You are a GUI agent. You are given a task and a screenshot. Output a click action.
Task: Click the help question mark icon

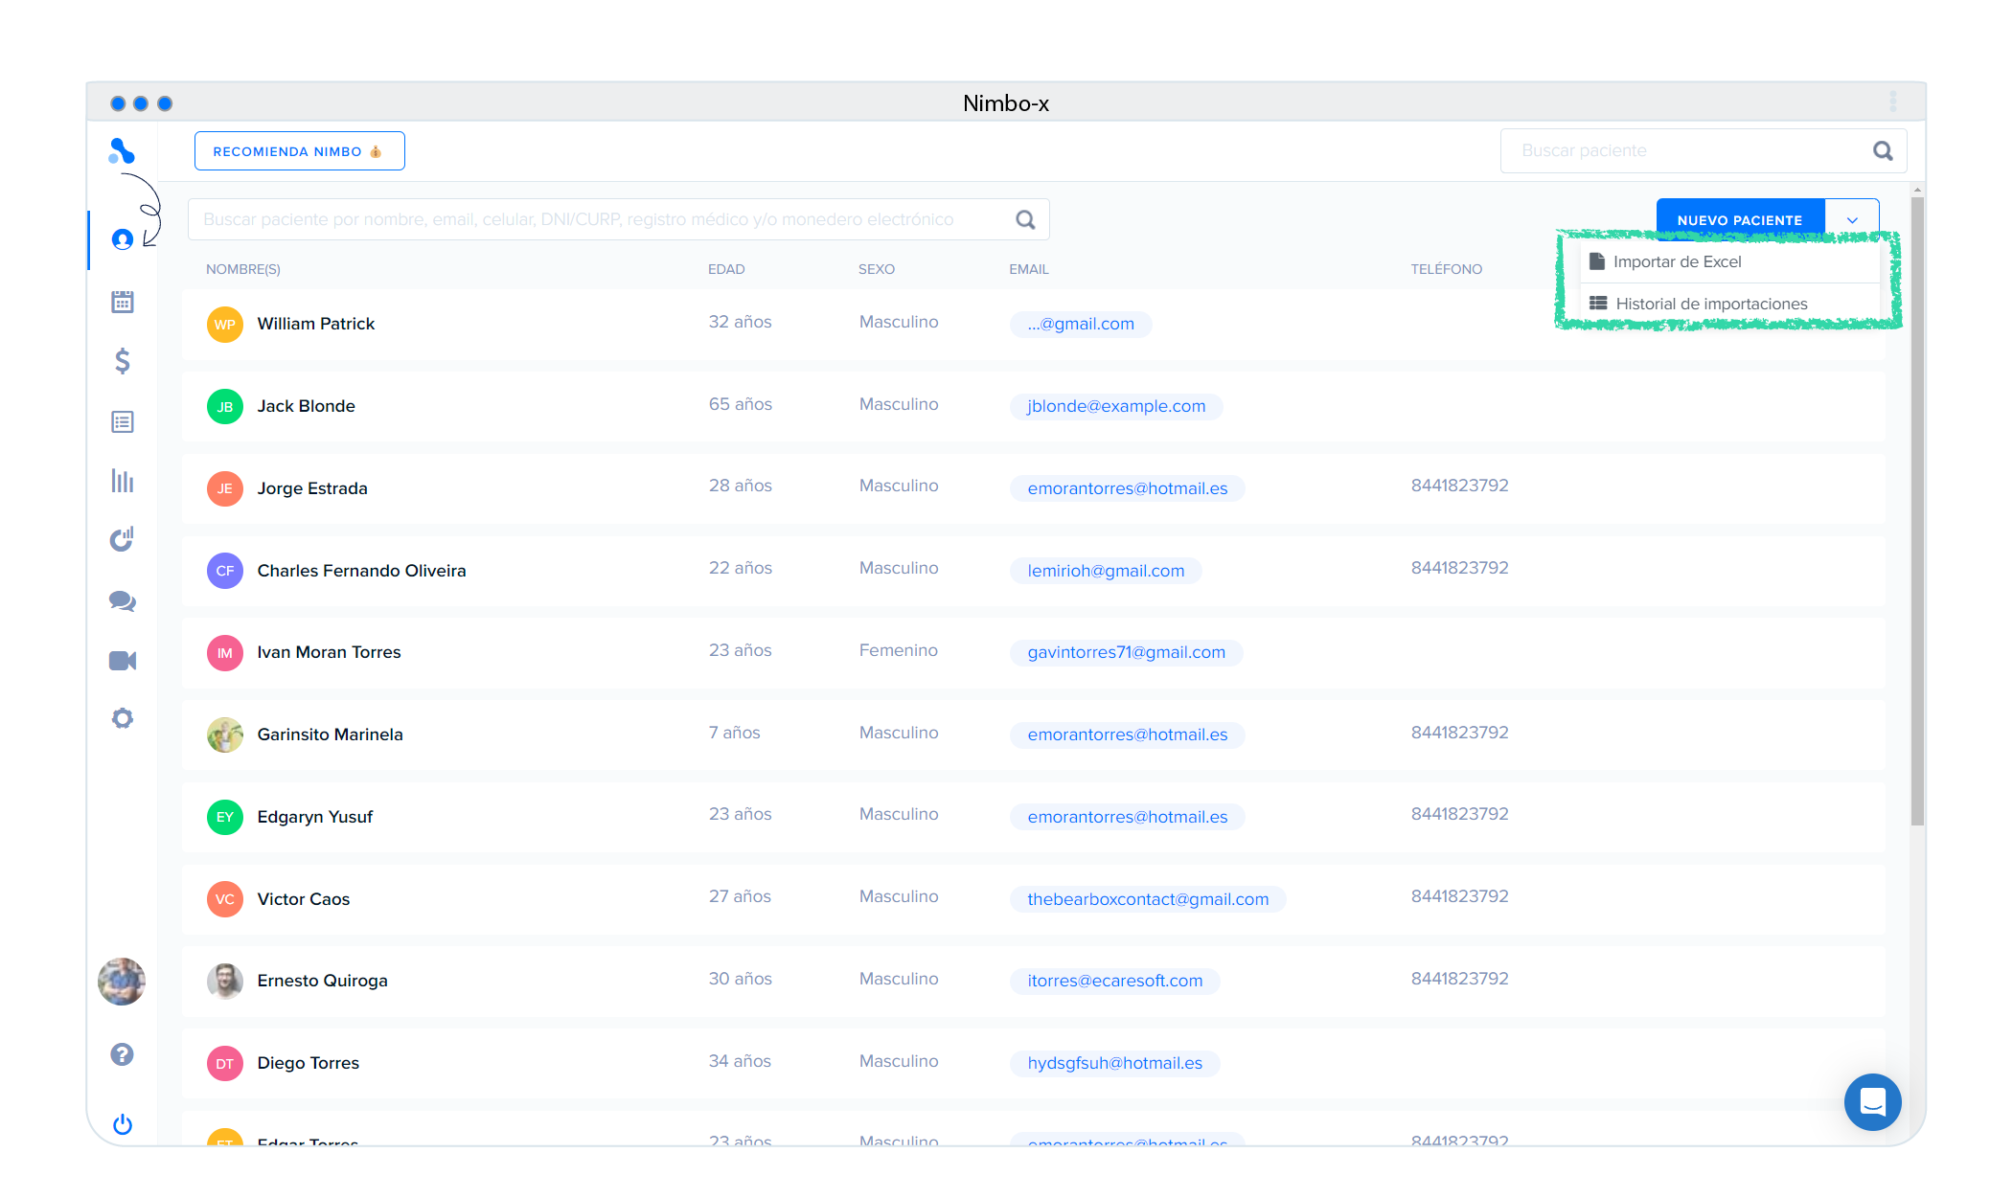122,1054
